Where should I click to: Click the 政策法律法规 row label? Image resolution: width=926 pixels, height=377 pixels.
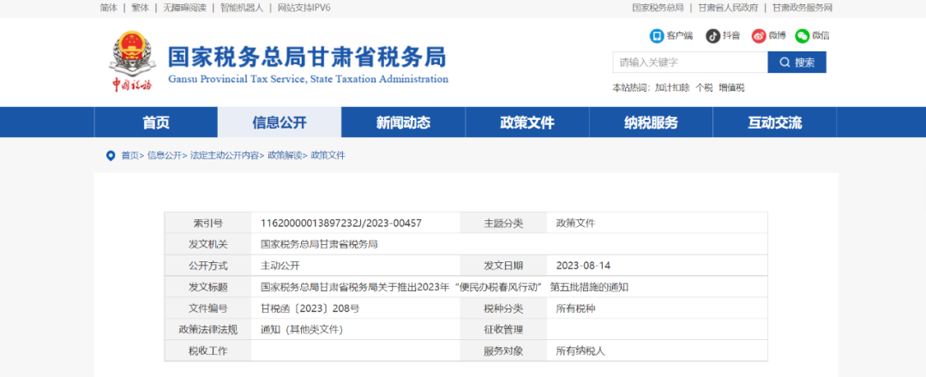207,330
